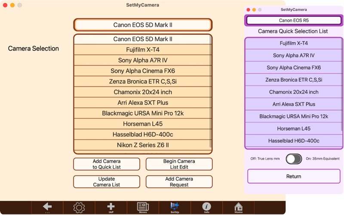Go to Home icon
This screenshot has width=344, height=215.
(238, 207)
